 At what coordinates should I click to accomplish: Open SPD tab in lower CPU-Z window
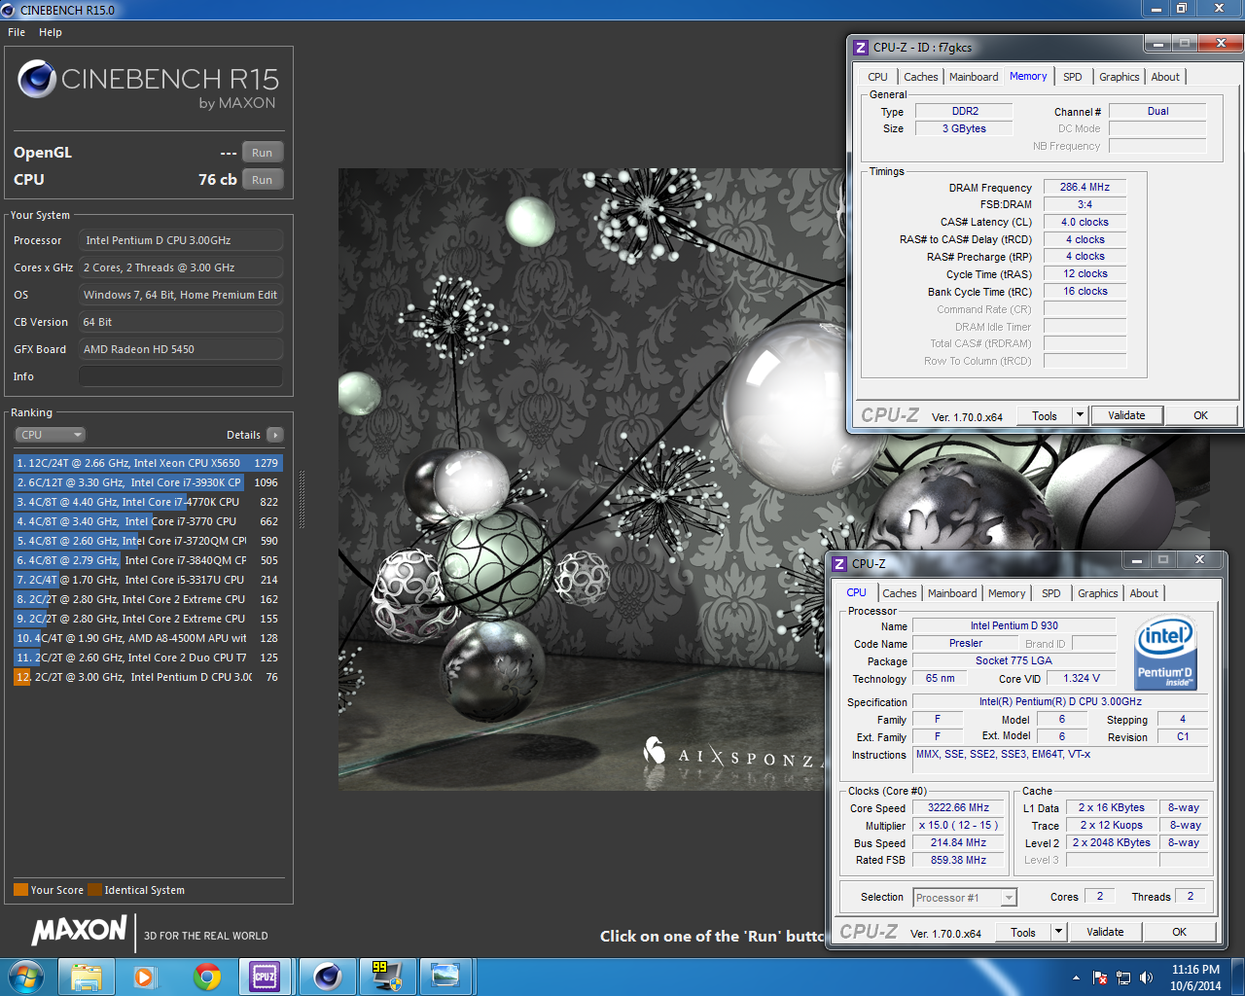pos(1050,593)
